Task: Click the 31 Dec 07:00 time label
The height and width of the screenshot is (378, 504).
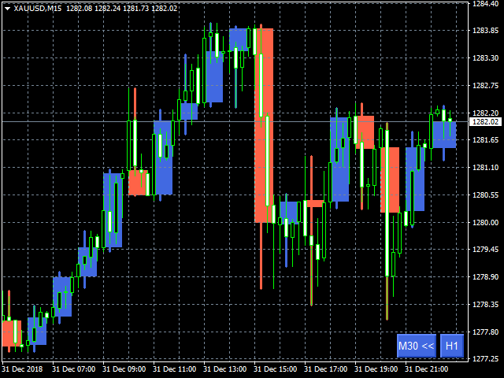Action: (x=73, y=369)
